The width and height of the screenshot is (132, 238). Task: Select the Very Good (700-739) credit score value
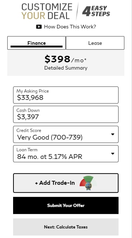point(50,137)
